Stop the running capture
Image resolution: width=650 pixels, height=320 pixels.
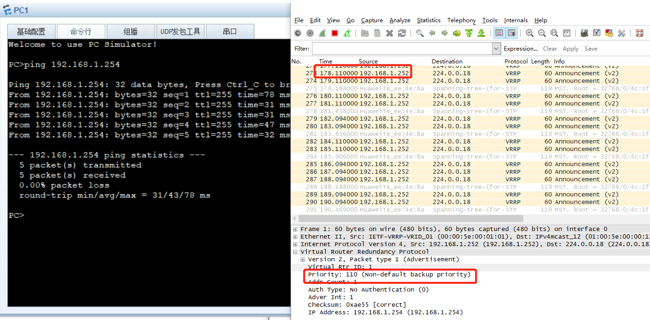point(334,33)
